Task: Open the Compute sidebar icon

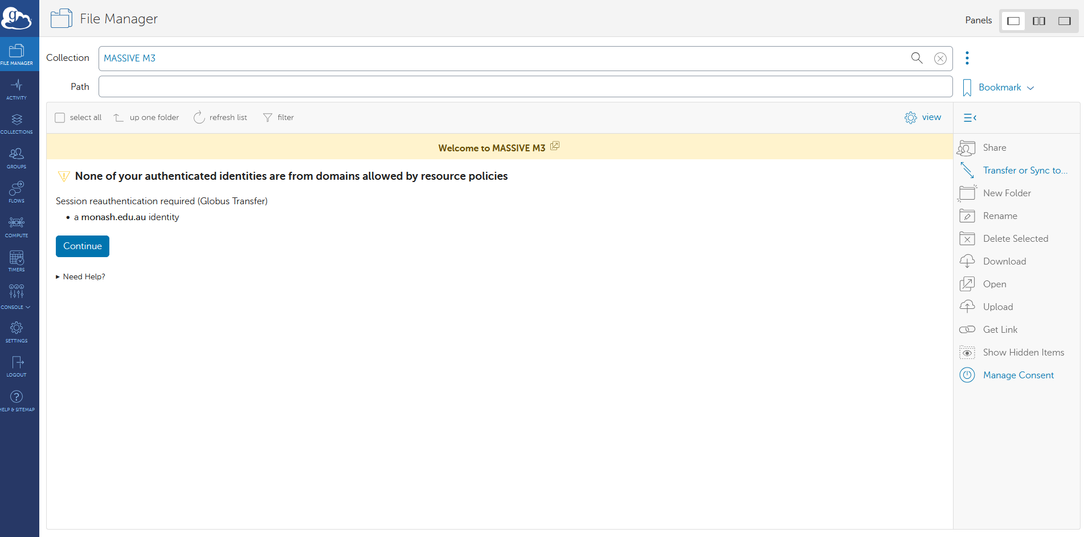Action: (x=17, y=226)
